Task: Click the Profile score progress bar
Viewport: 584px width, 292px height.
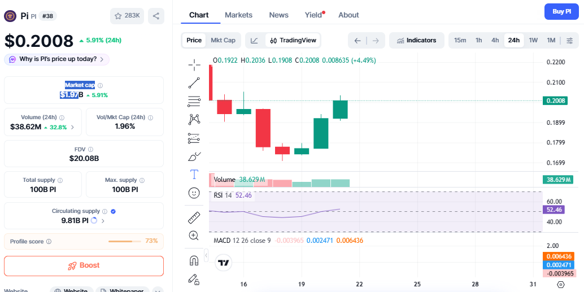Action: point(124,241)
